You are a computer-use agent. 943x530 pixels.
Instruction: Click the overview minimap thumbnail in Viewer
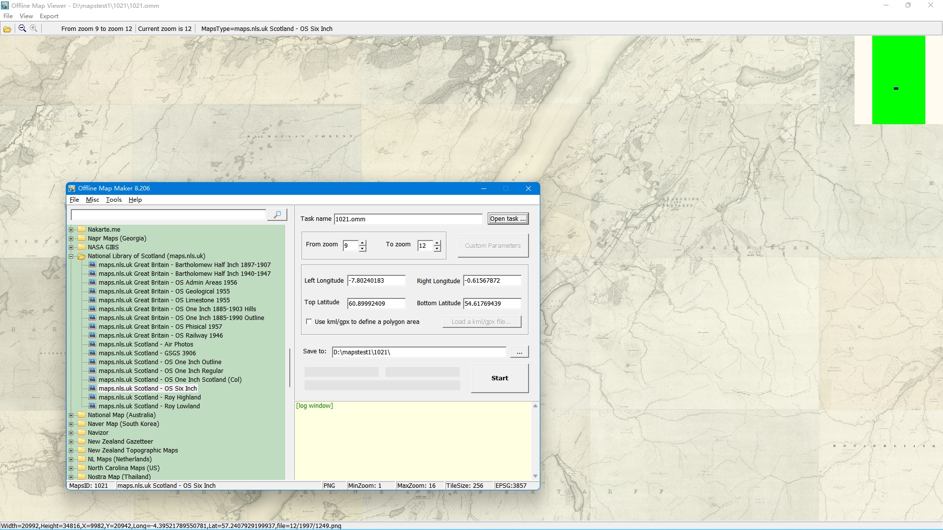(x=898, y=80)
